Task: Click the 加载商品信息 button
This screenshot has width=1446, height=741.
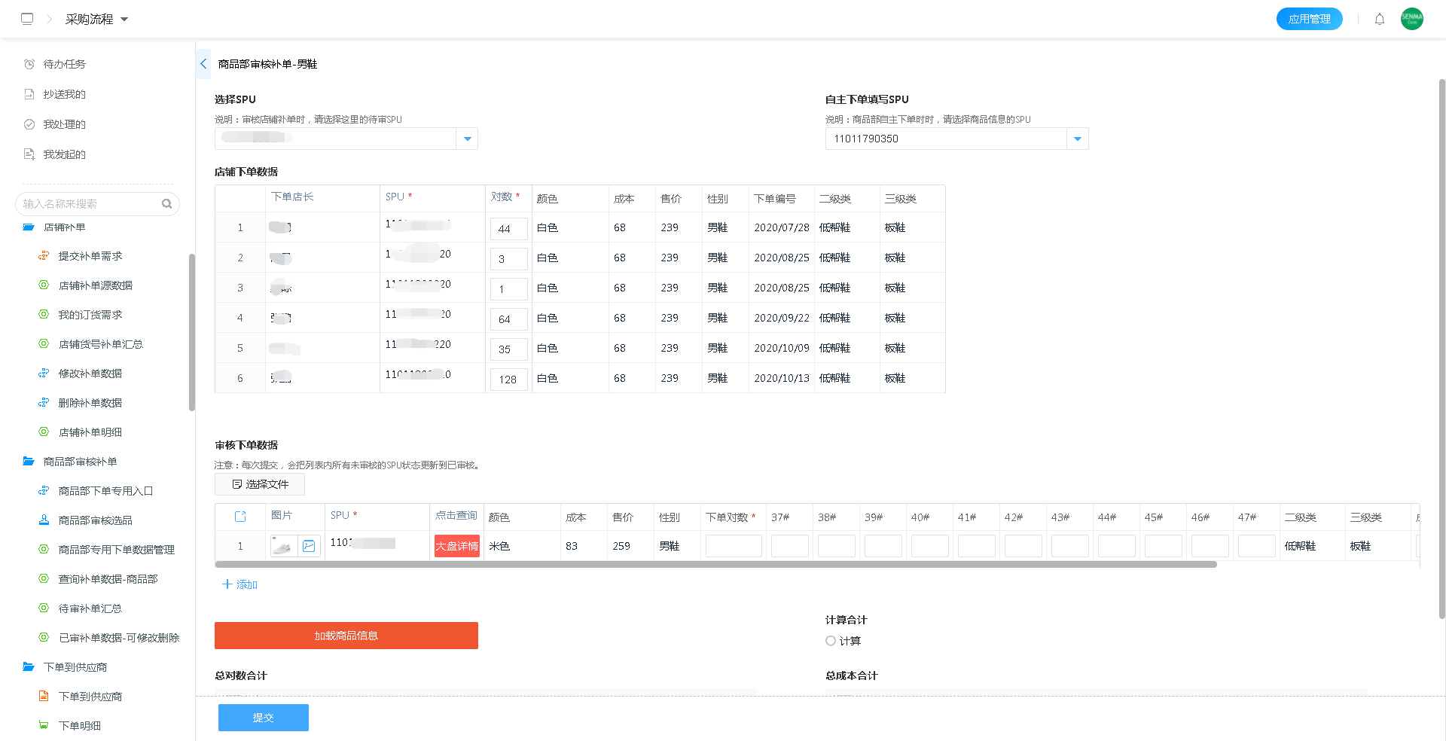Action: (346, 636)
